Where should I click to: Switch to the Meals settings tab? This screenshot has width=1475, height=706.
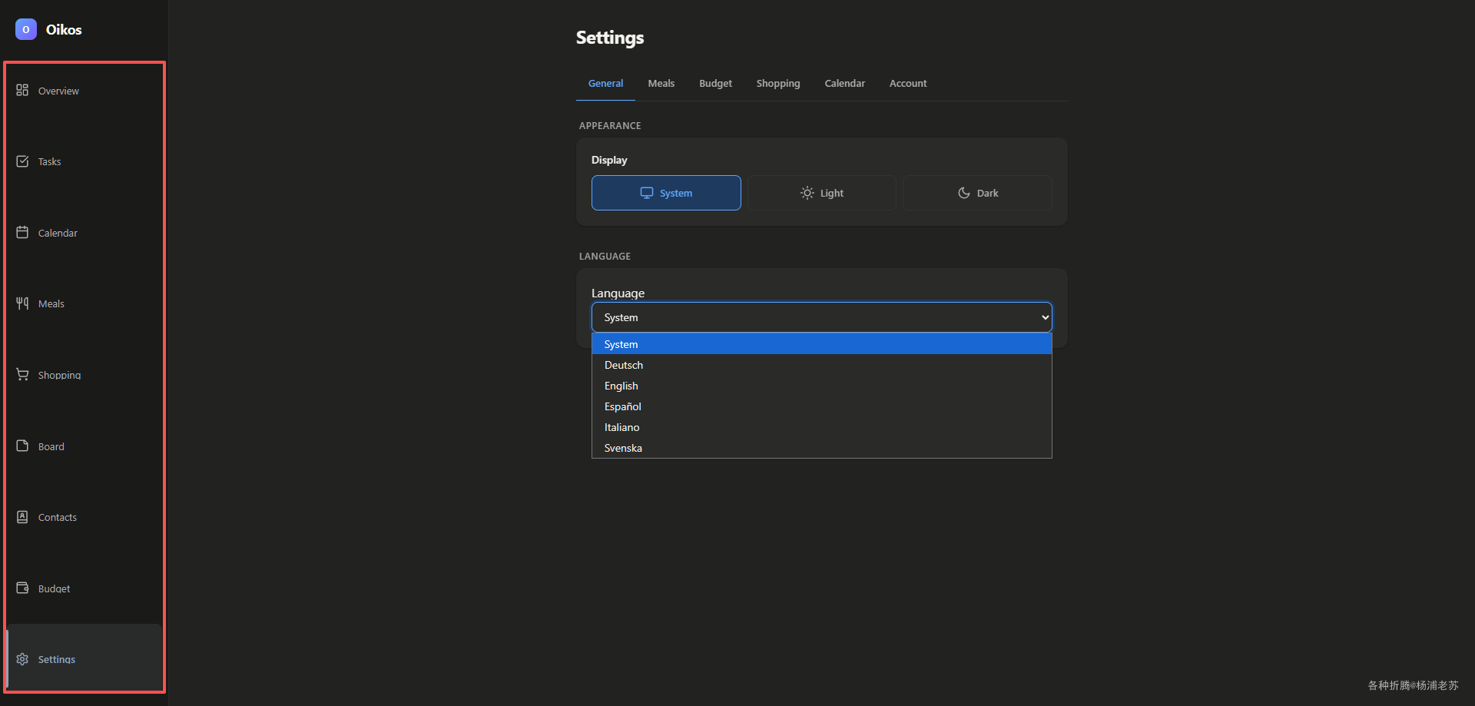click(x=661, y=83)
